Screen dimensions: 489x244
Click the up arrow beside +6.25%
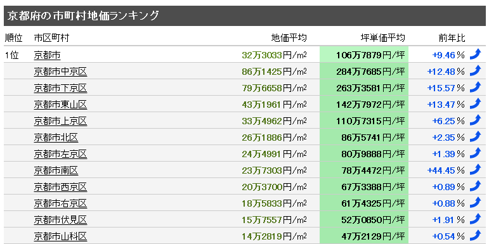[x=476, y=120]
